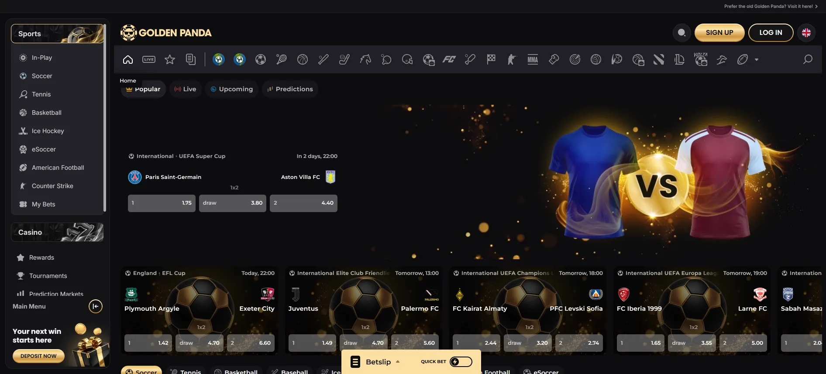Viewport: 826px width, 374px height.
Task: Click the DEPOSIT NOW button
Action: 38,356
